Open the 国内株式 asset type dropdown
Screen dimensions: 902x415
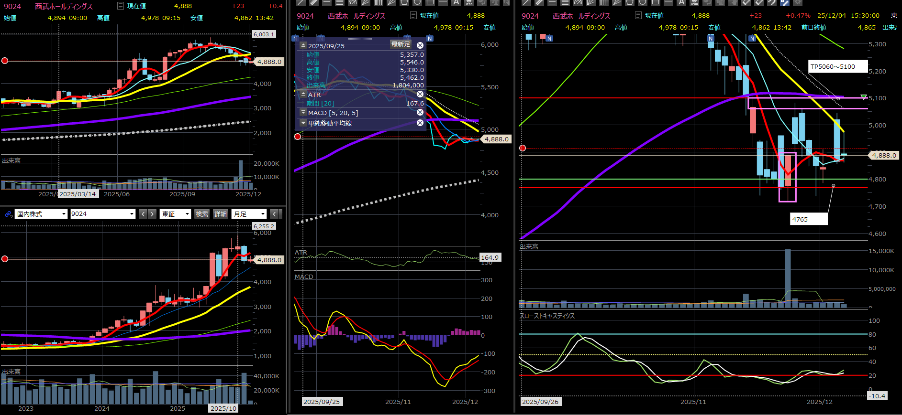[41, 214]
